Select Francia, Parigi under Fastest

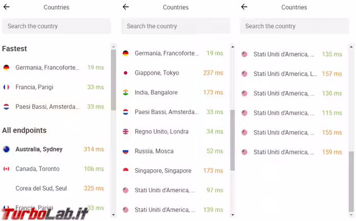pos(34,87)
